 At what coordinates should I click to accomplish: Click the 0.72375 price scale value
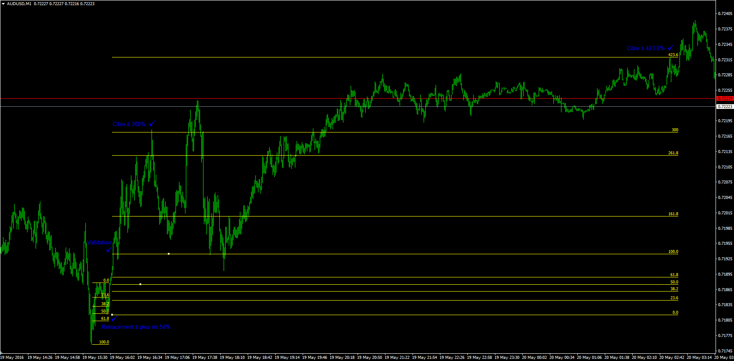(x=725, y=29)
